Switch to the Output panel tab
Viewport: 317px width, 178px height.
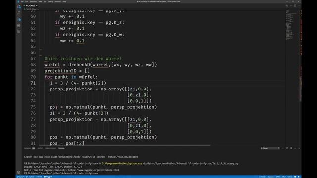point(40,148)
